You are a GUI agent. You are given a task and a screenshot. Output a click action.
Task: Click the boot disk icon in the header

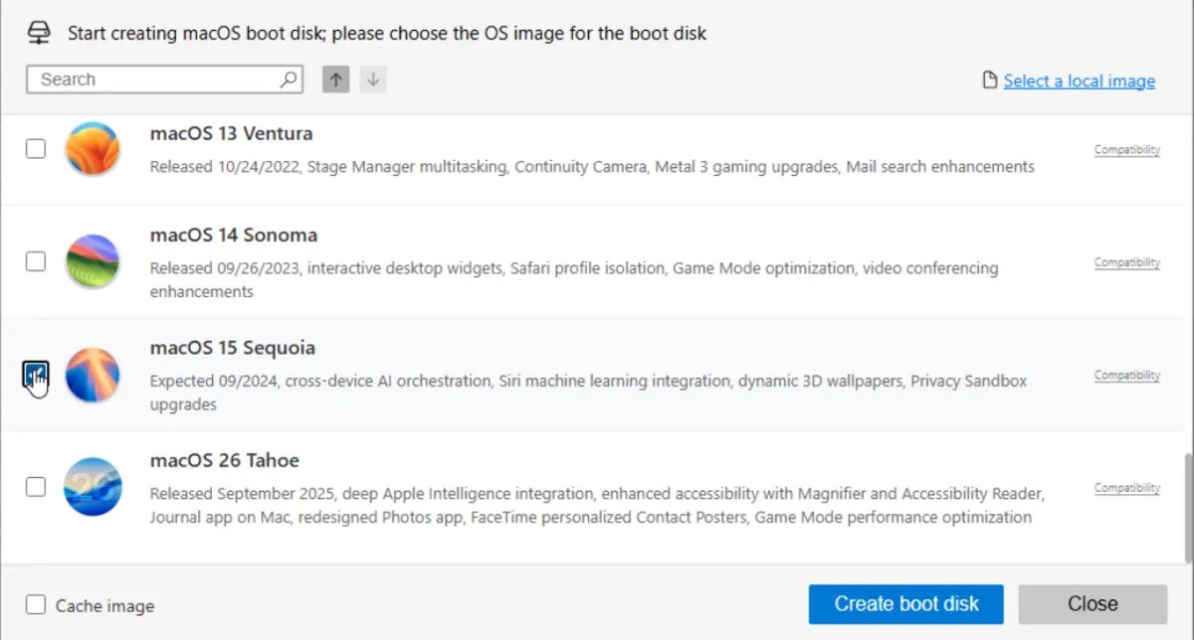pyautogui.click(x=39, y=32)
